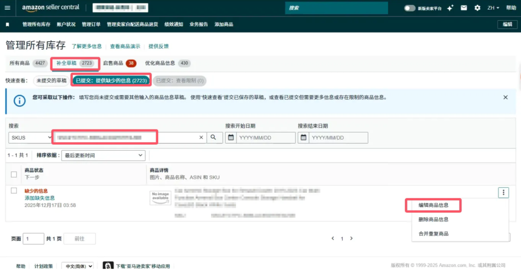Open the settings gear icon
The height and width of the screenshot is (270, 521).
[x=477, y=8]
